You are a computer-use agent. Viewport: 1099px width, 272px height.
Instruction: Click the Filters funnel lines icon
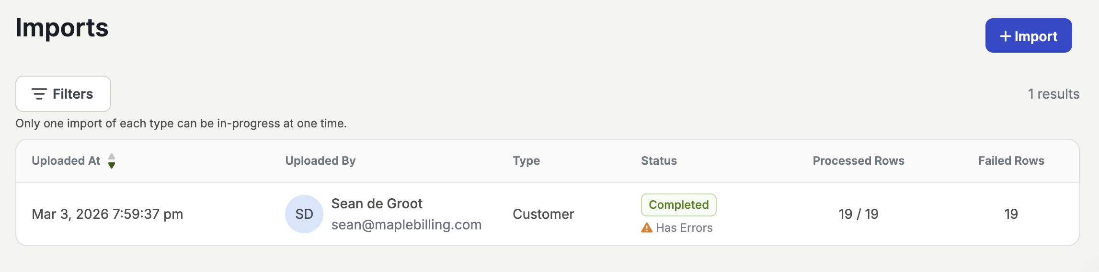pos(39,94)
